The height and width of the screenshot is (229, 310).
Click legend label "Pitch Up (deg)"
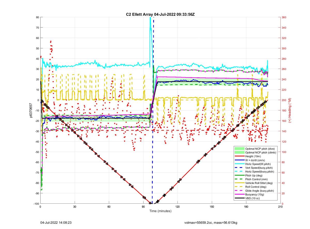(254, 175)
